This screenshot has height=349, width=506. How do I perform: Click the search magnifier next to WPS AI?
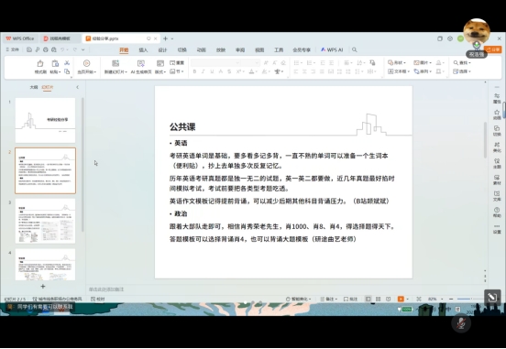point(355,49)
